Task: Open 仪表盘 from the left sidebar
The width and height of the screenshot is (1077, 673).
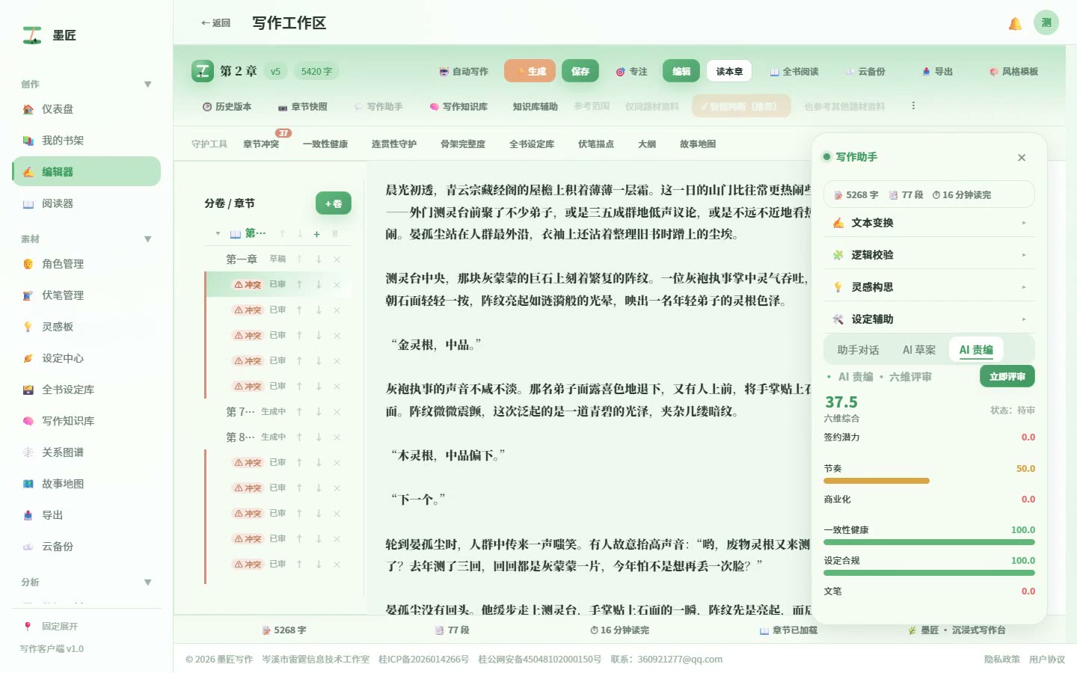Action: pos(86,109)
